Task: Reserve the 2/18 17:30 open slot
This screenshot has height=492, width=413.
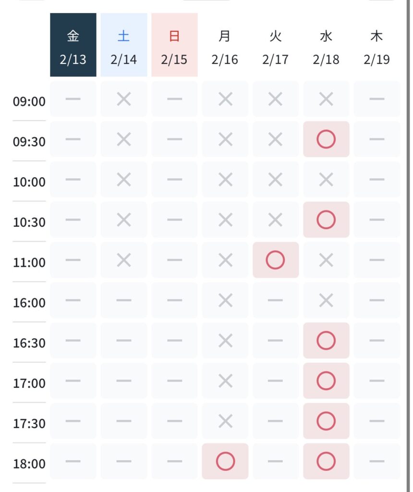Action: (326, 421)
